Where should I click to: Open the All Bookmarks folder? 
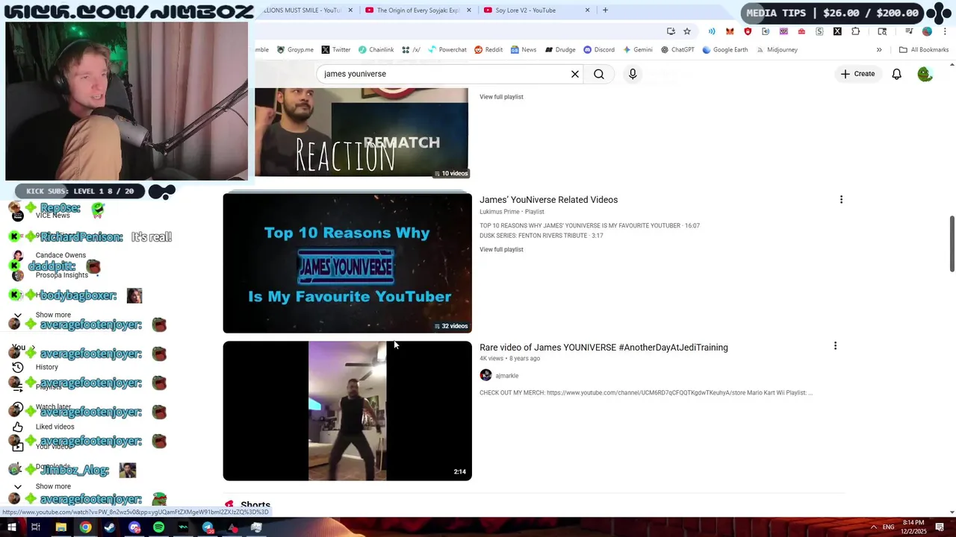(924, 50)
